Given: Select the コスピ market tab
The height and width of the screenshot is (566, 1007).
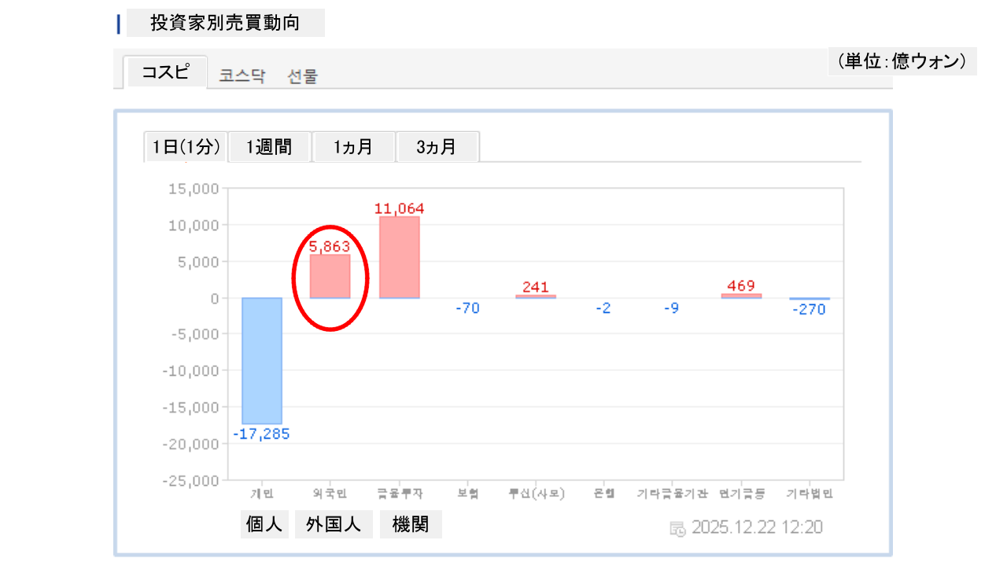Looking at the screenshot, I should point(165,72).
